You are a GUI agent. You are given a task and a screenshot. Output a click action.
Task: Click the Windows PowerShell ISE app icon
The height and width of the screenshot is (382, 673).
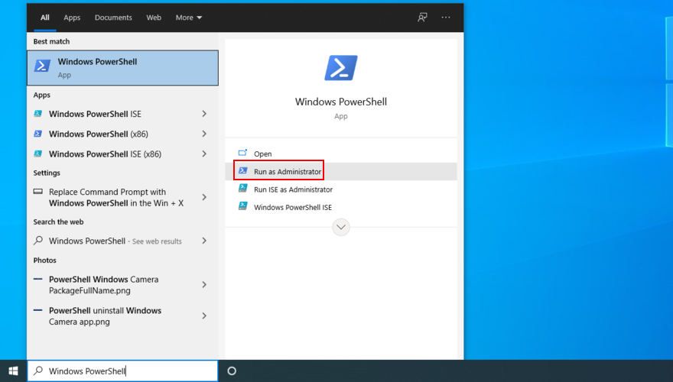pyautogui.click(x=37, y=114)
